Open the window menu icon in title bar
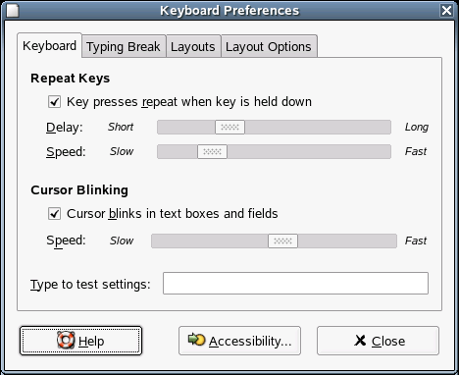 pos(13,11)
